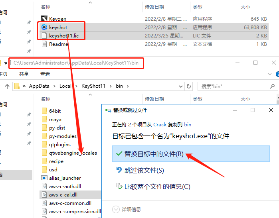Go up one folder level arrow
This screenshot has width=279, height=218.
pos(7,86)
